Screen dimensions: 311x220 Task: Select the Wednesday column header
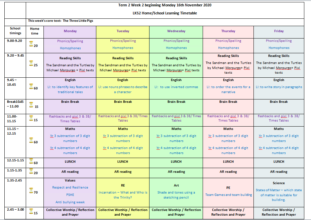click(x=176, y=31)
